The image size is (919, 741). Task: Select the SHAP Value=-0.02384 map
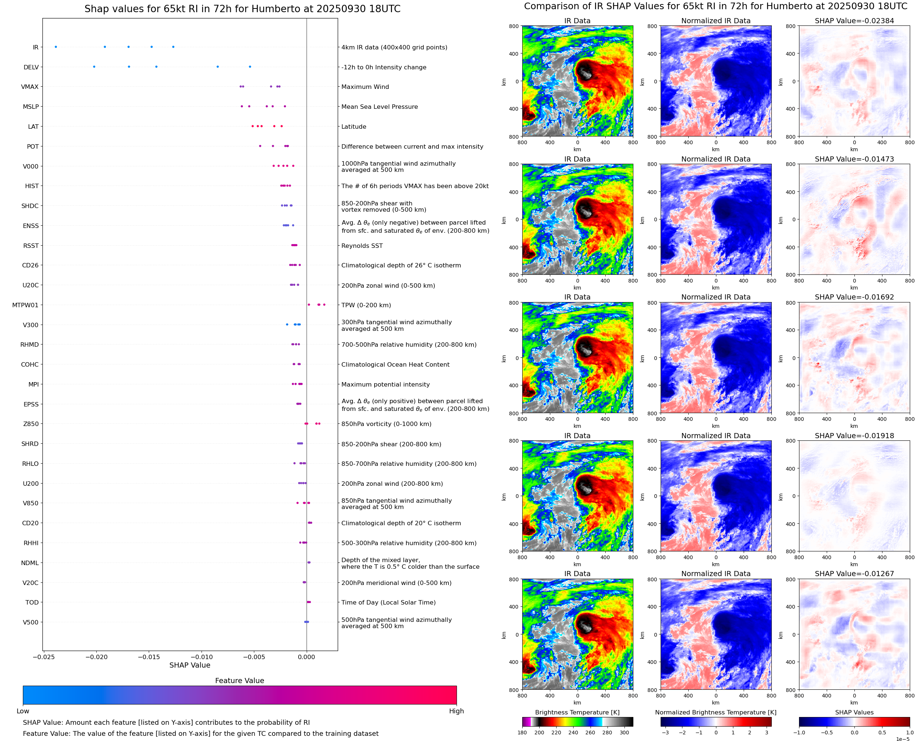(854, 81)
